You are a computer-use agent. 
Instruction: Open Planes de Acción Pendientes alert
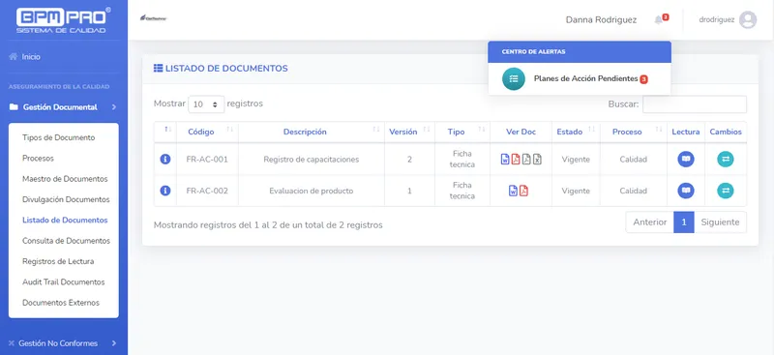tap(579, 79)
